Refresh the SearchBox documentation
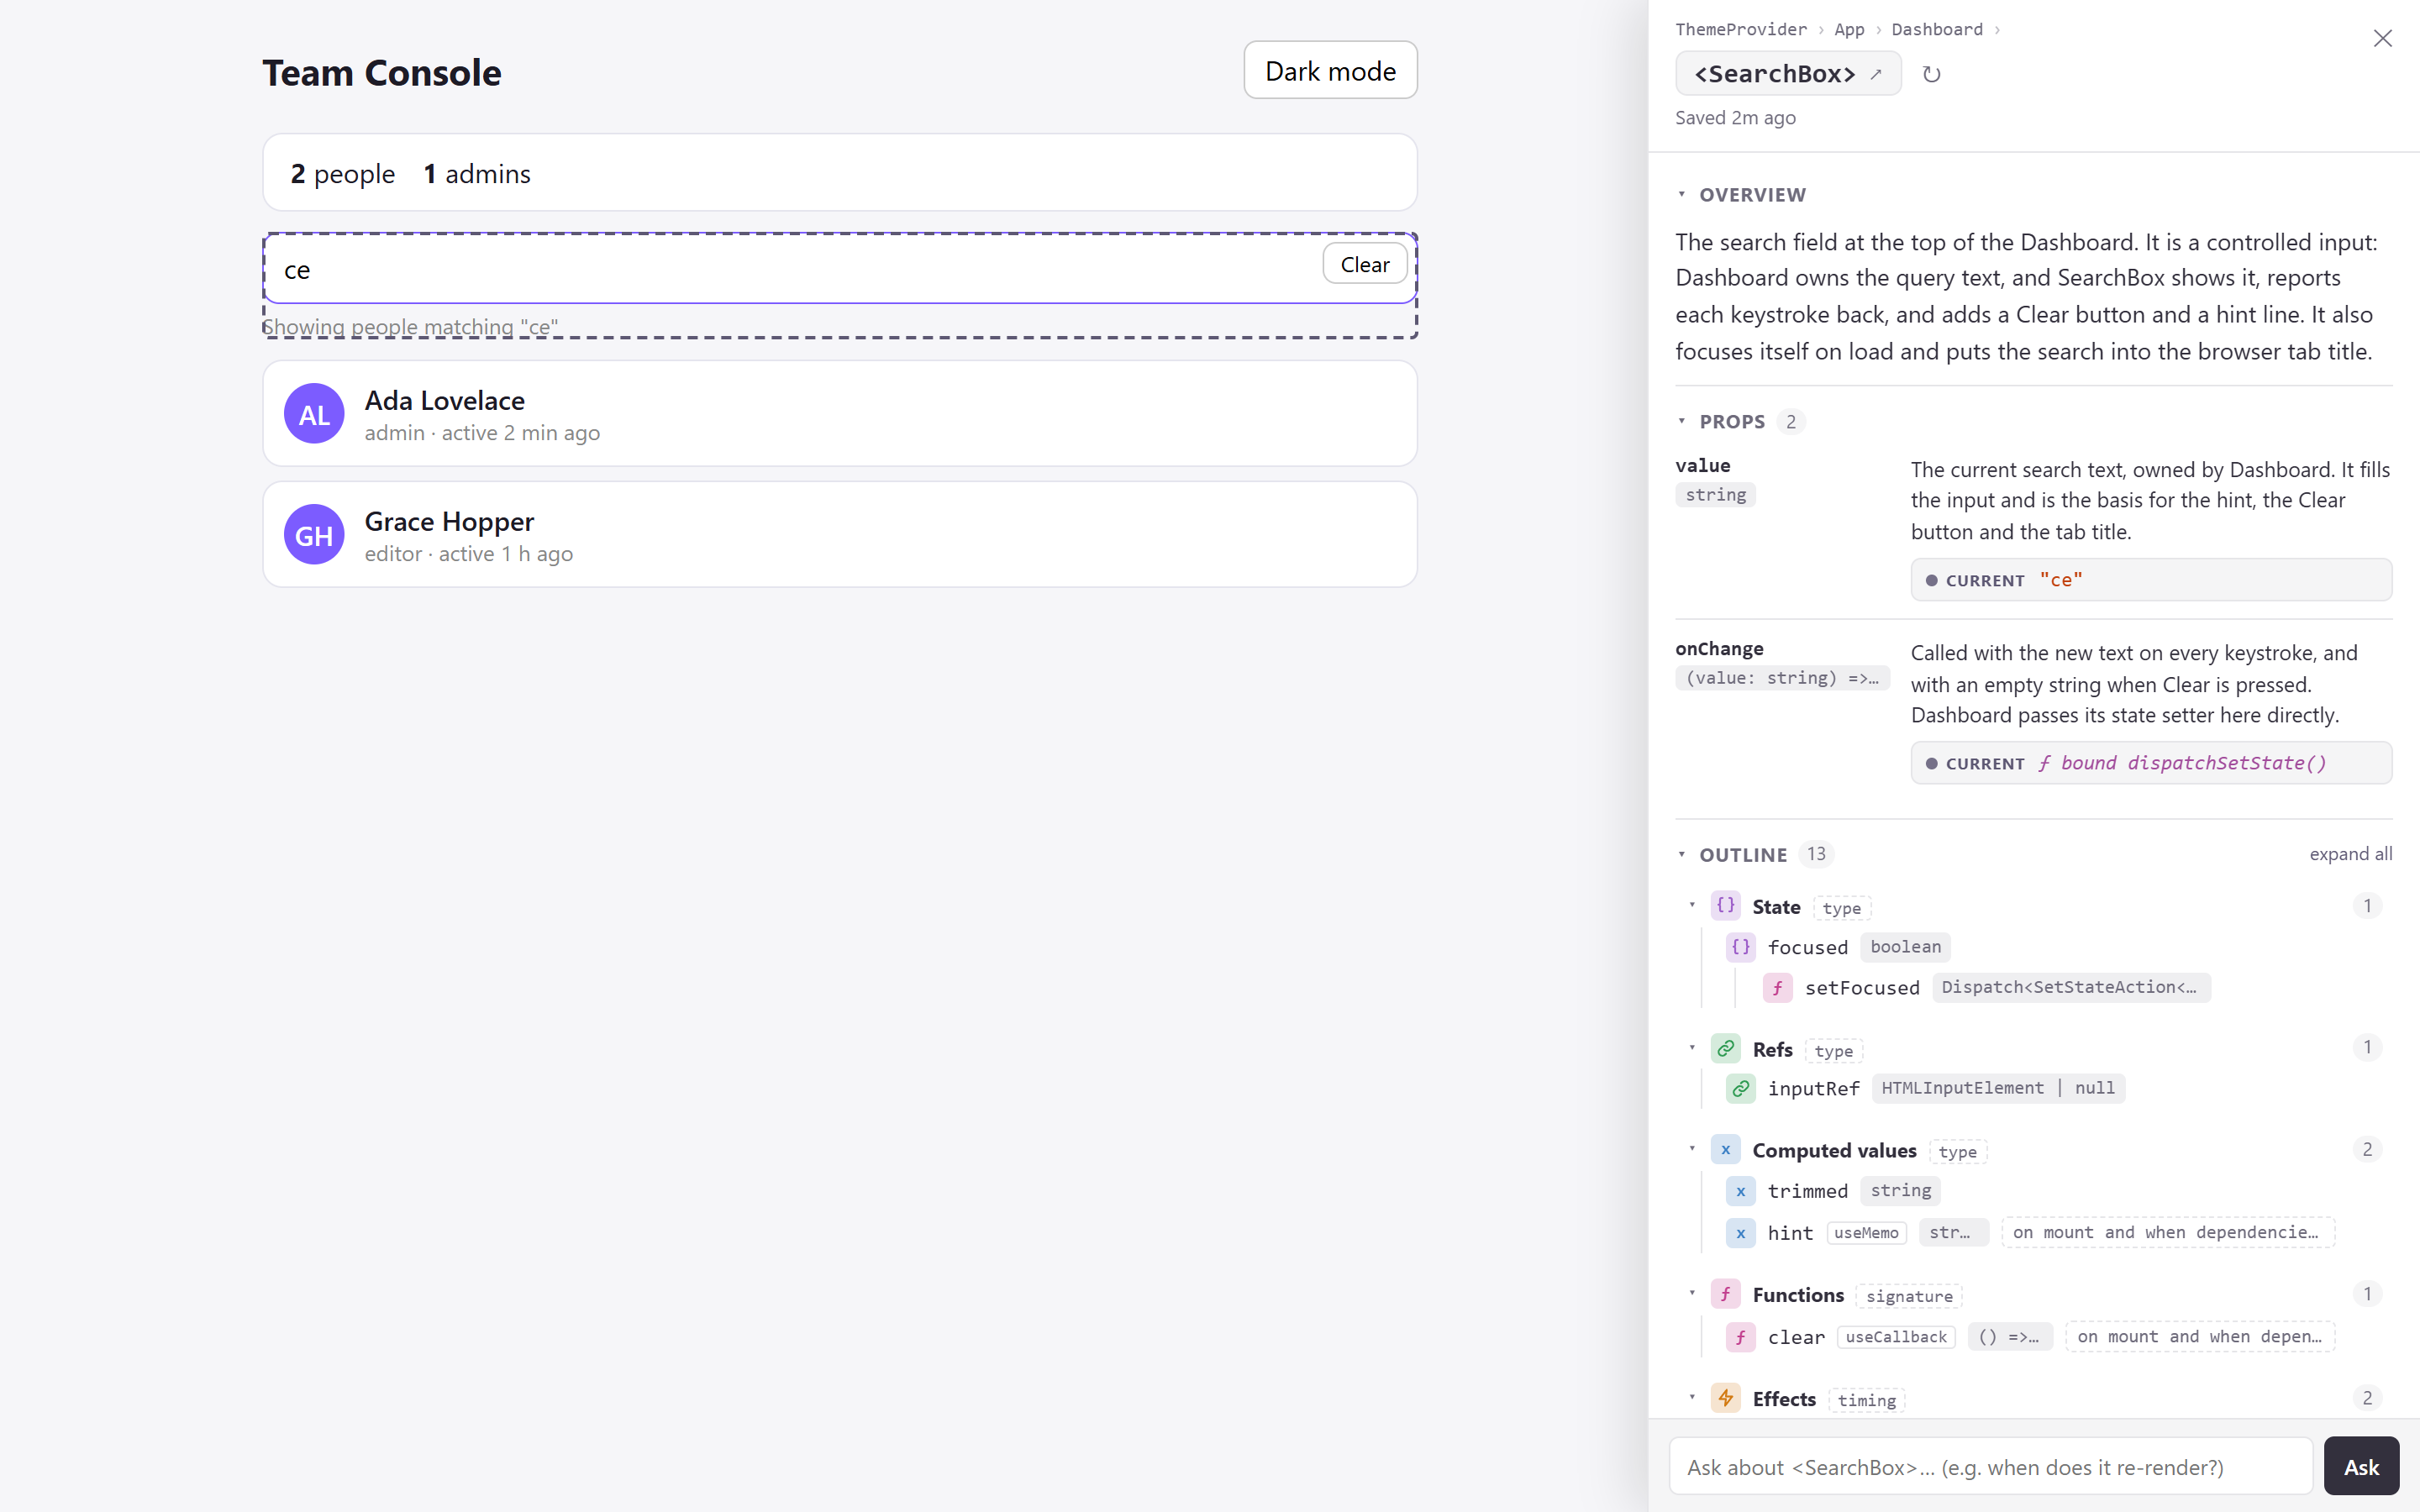Viewport: 2420px width, 1512px height. (1931, 74)
